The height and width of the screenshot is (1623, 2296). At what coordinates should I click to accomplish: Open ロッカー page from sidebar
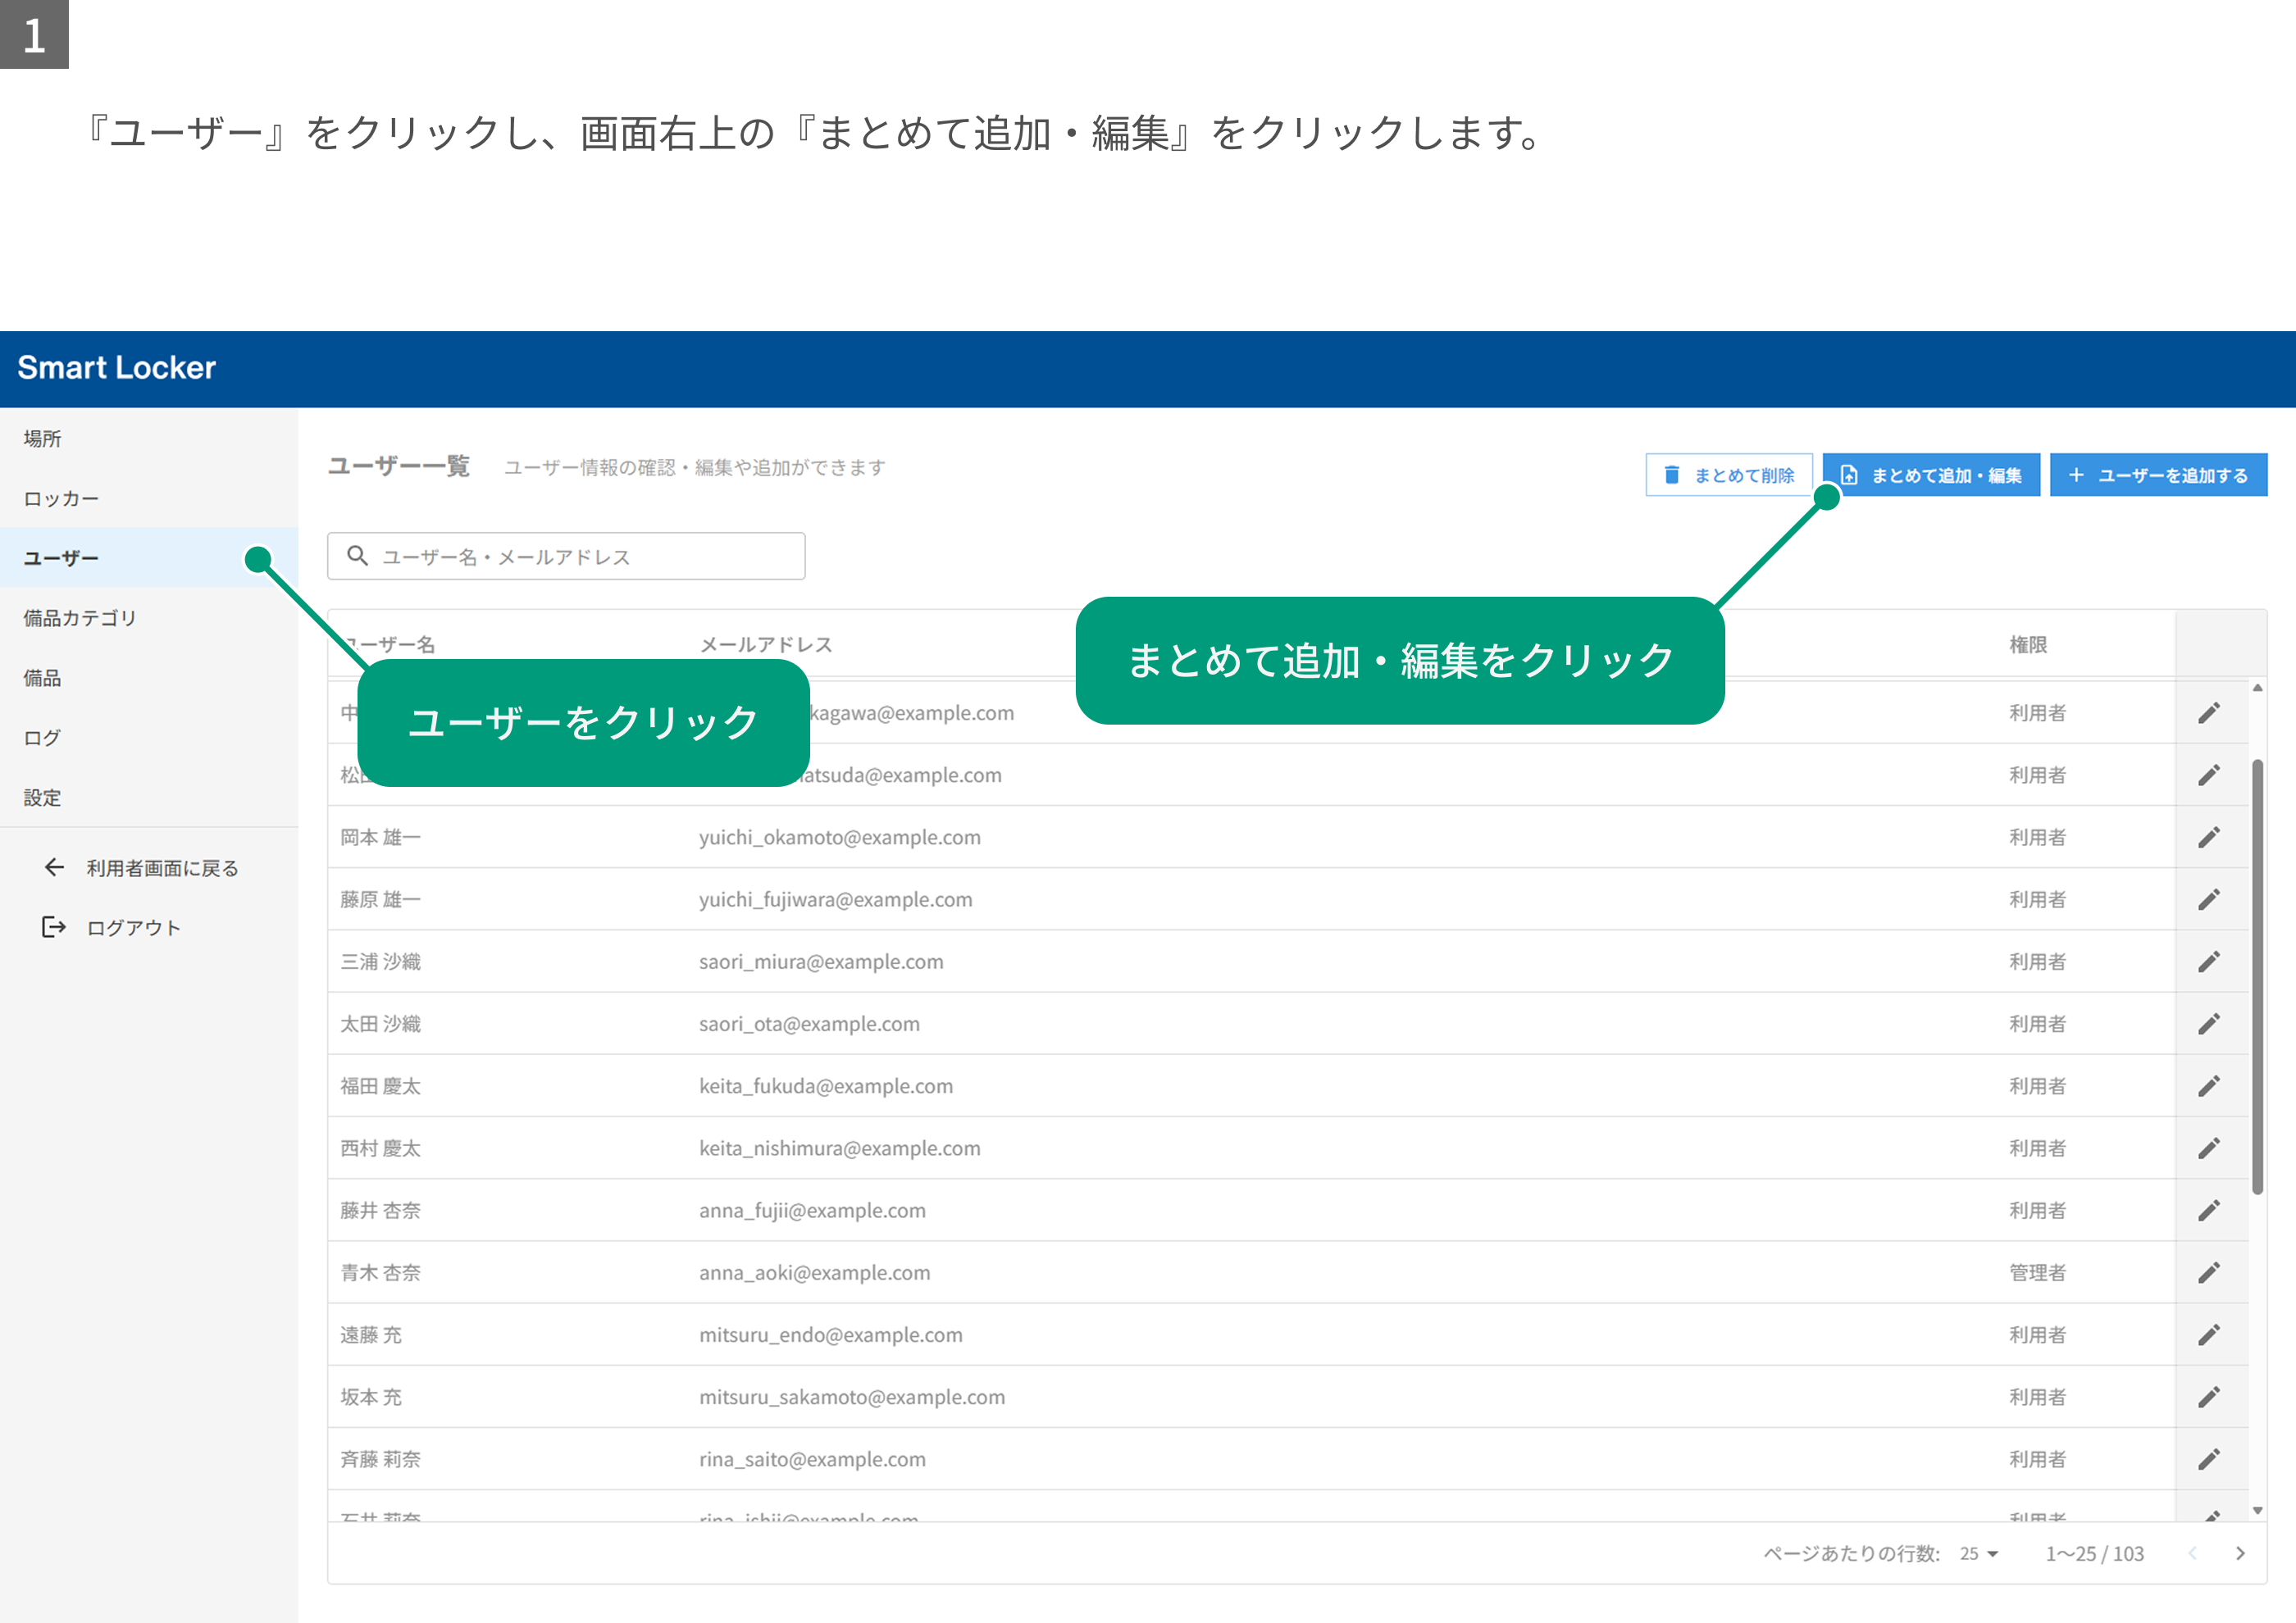click(x=149, y=498)
